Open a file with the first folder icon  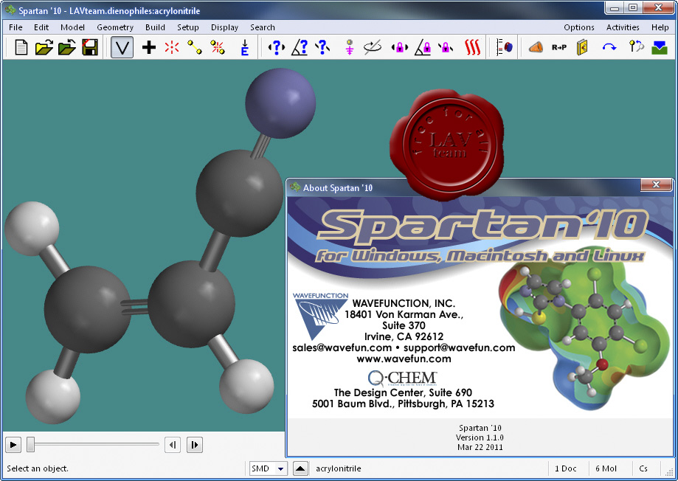pyautogui.click(x=44, y=47)
